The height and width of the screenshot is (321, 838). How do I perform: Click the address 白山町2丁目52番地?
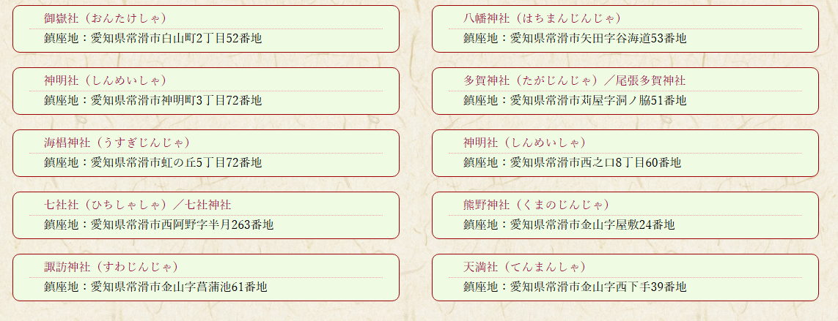[x=152, y=38]
